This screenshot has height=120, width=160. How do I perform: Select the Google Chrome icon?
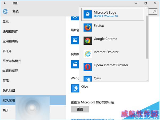click(87, 41)
